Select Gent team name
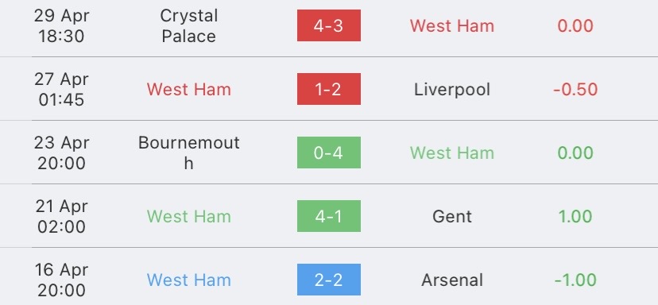Image resolution: width=658 pixels, height=305 pixels. click(452, 217)
